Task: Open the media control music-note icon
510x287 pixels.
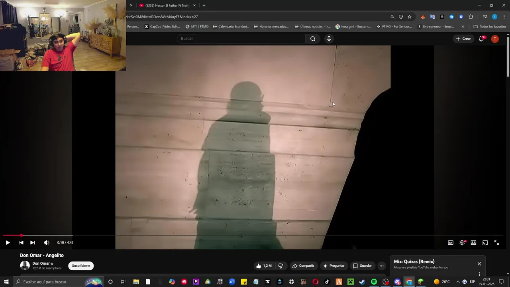Action: 485,17
